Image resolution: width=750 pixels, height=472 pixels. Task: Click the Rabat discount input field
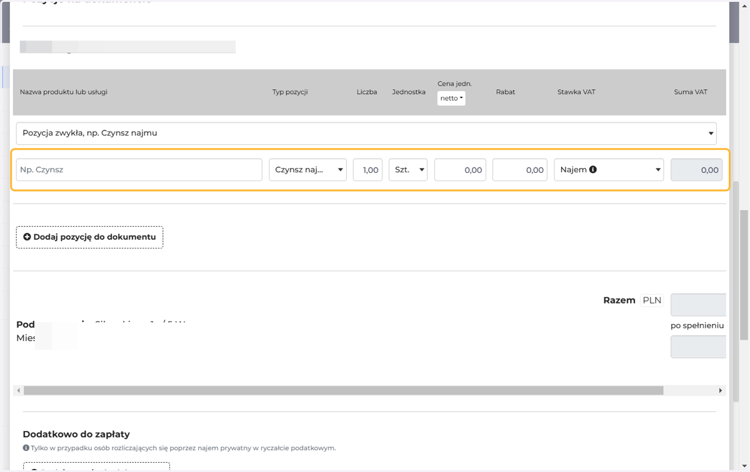(520, 170)
